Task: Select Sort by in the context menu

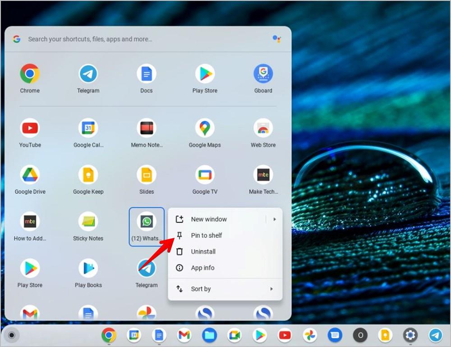Action: click(225, 289)
